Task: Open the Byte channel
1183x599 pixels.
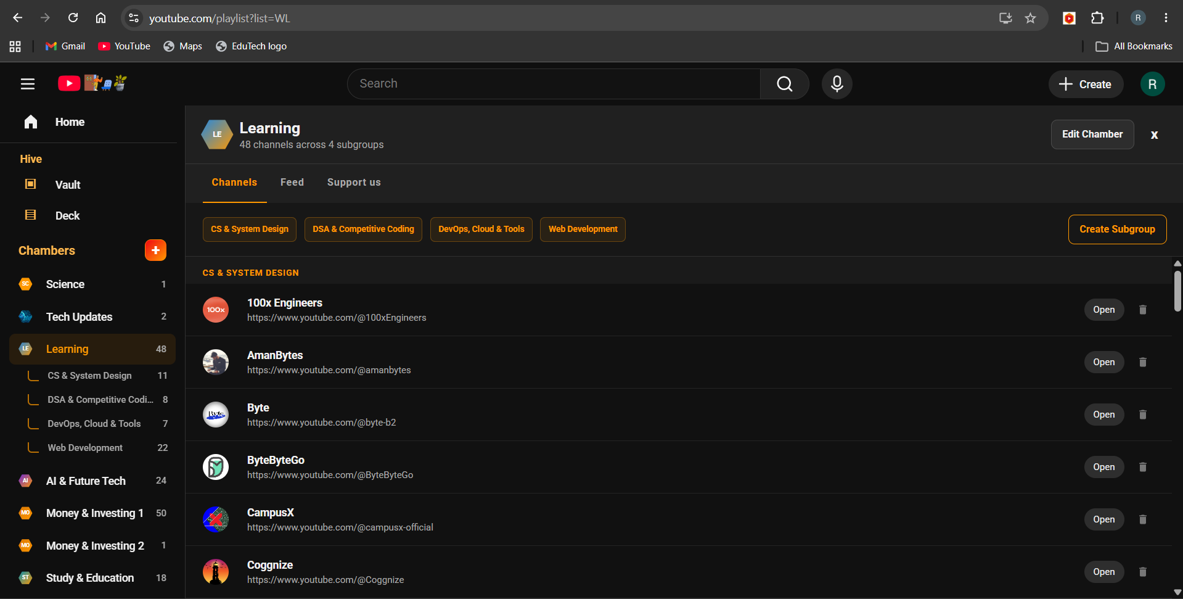Action: coord(1103,415)
